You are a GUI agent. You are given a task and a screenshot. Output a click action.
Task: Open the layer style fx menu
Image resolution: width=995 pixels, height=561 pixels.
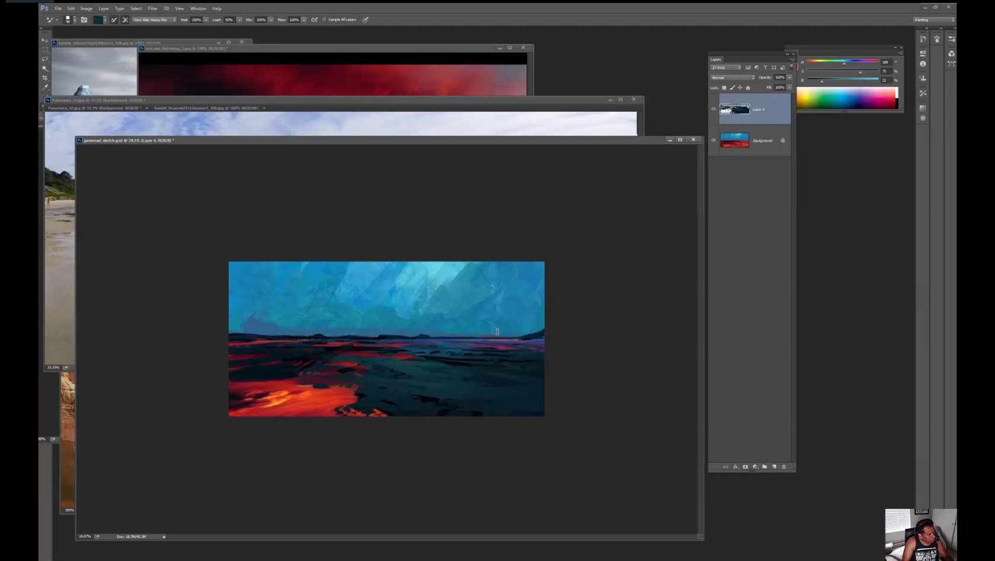[x=736, y=467]
